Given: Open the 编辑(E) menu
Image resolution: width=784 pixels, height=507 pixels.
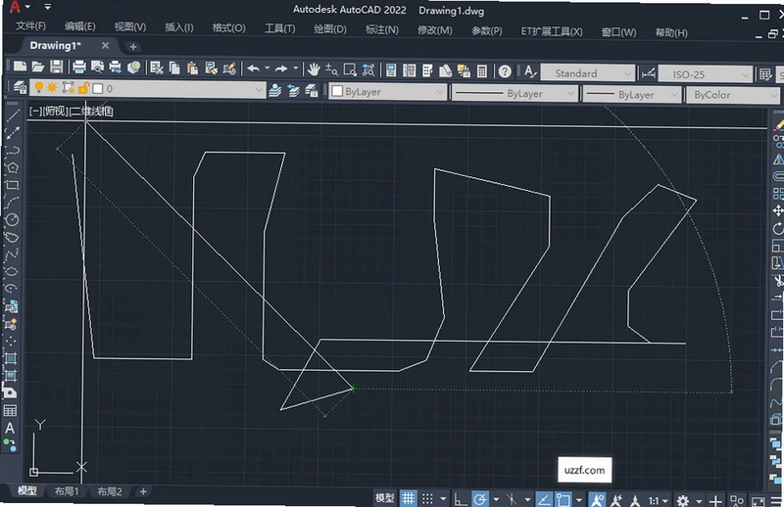Looking at the screenshot, I should pyautogui.click(x=80, y=26).
